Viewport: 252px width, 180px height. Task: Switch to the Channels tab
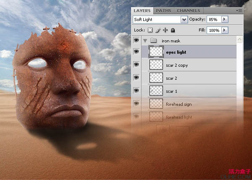click(x=189, y=11)
